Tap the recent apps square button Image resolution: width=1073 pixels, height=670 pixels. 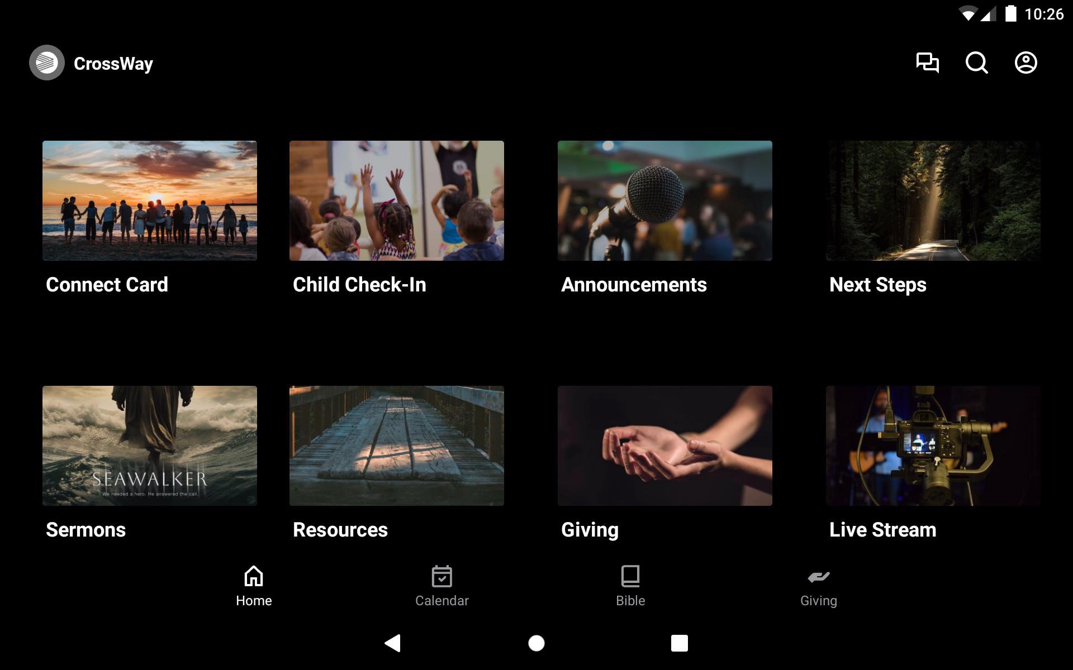[679, 643]
